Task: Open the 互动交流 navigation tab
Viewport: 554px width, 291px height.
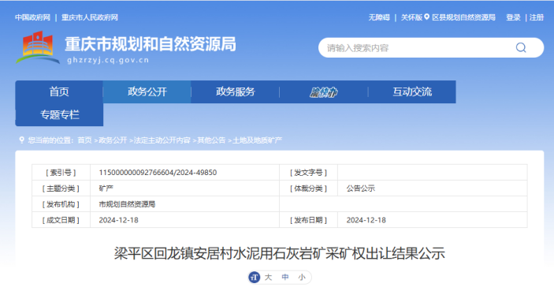Action: pos(412,92)
